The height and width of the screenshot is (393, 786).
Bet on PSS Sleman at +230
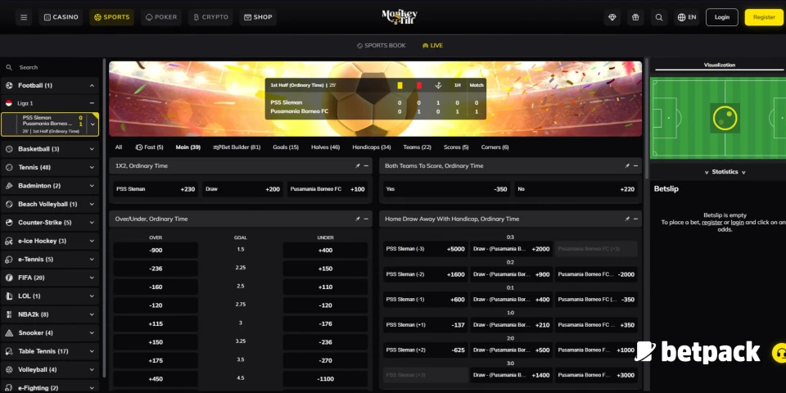[156, 189]
